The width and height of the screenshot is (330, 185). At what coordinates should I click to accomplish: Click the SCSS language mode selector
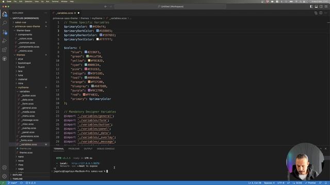[x=299, y=183]
